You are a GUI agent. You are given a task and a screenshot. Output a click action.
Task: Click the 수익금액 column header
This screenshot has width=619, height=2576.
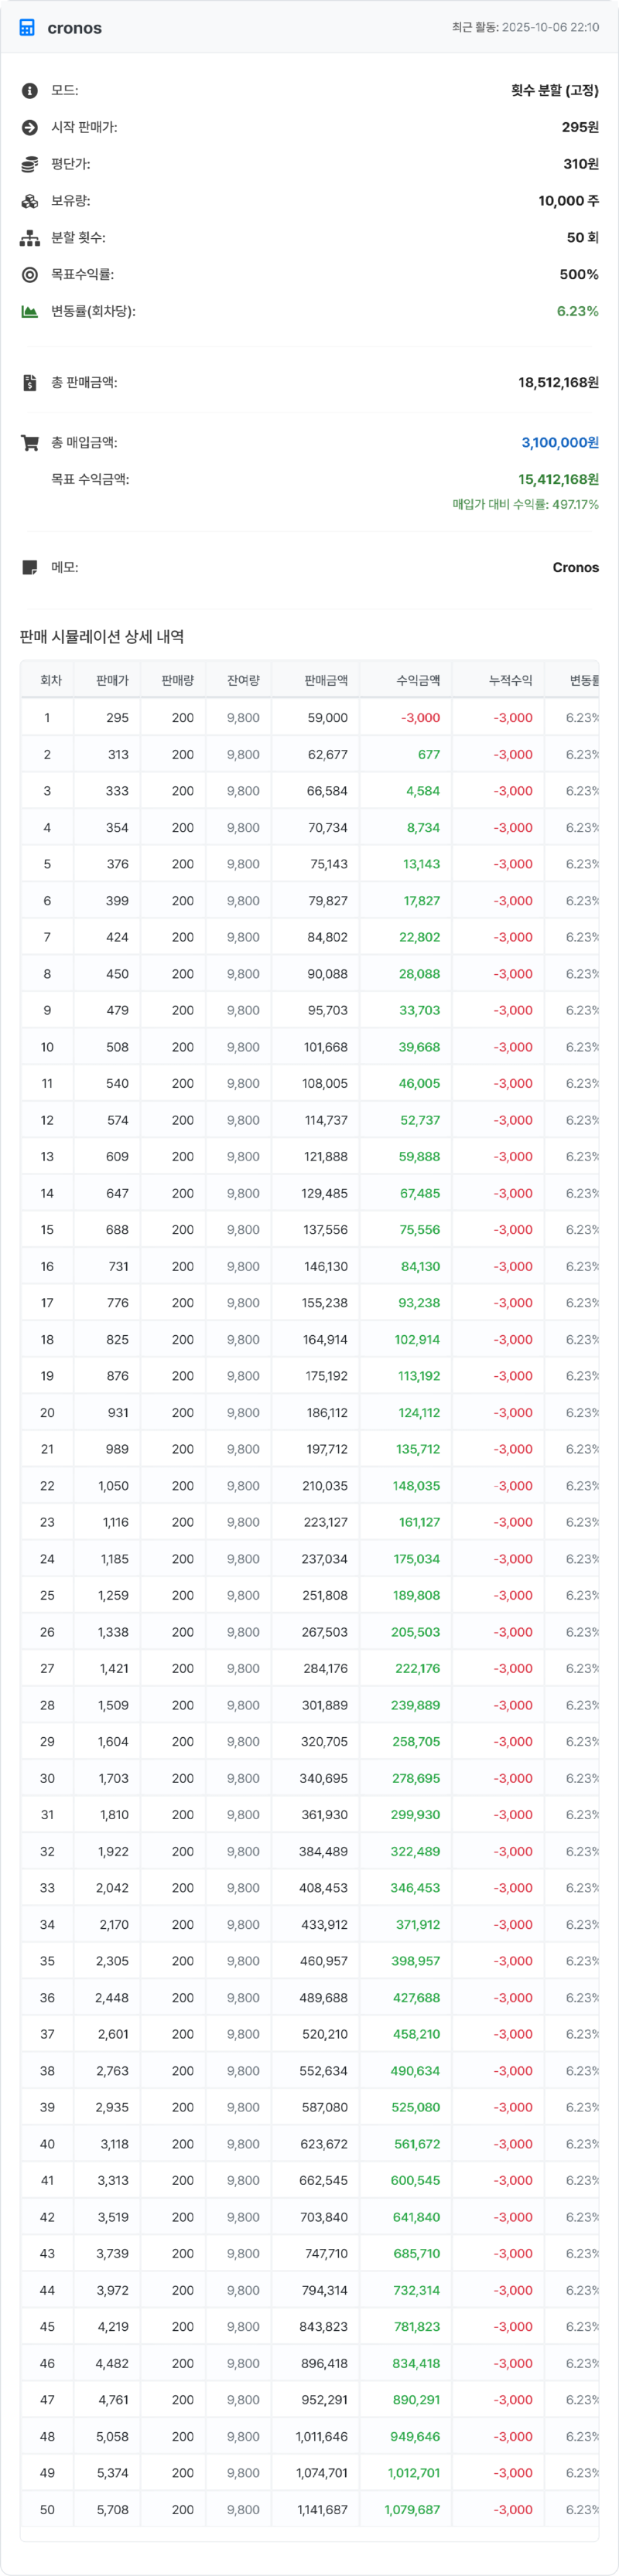point(418,680)
